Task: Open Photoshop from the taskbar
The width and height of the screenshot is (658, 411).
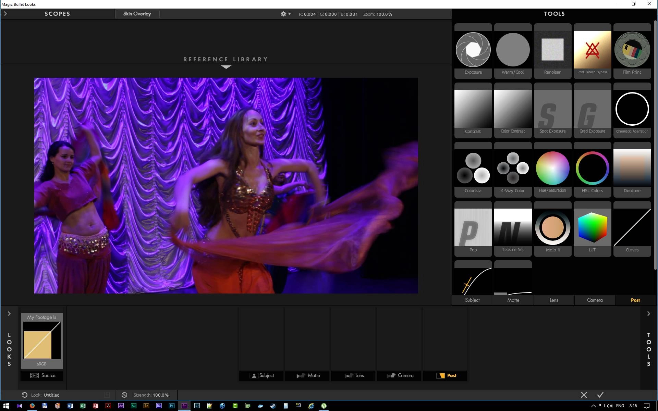Action: click(x=172, y=406)
